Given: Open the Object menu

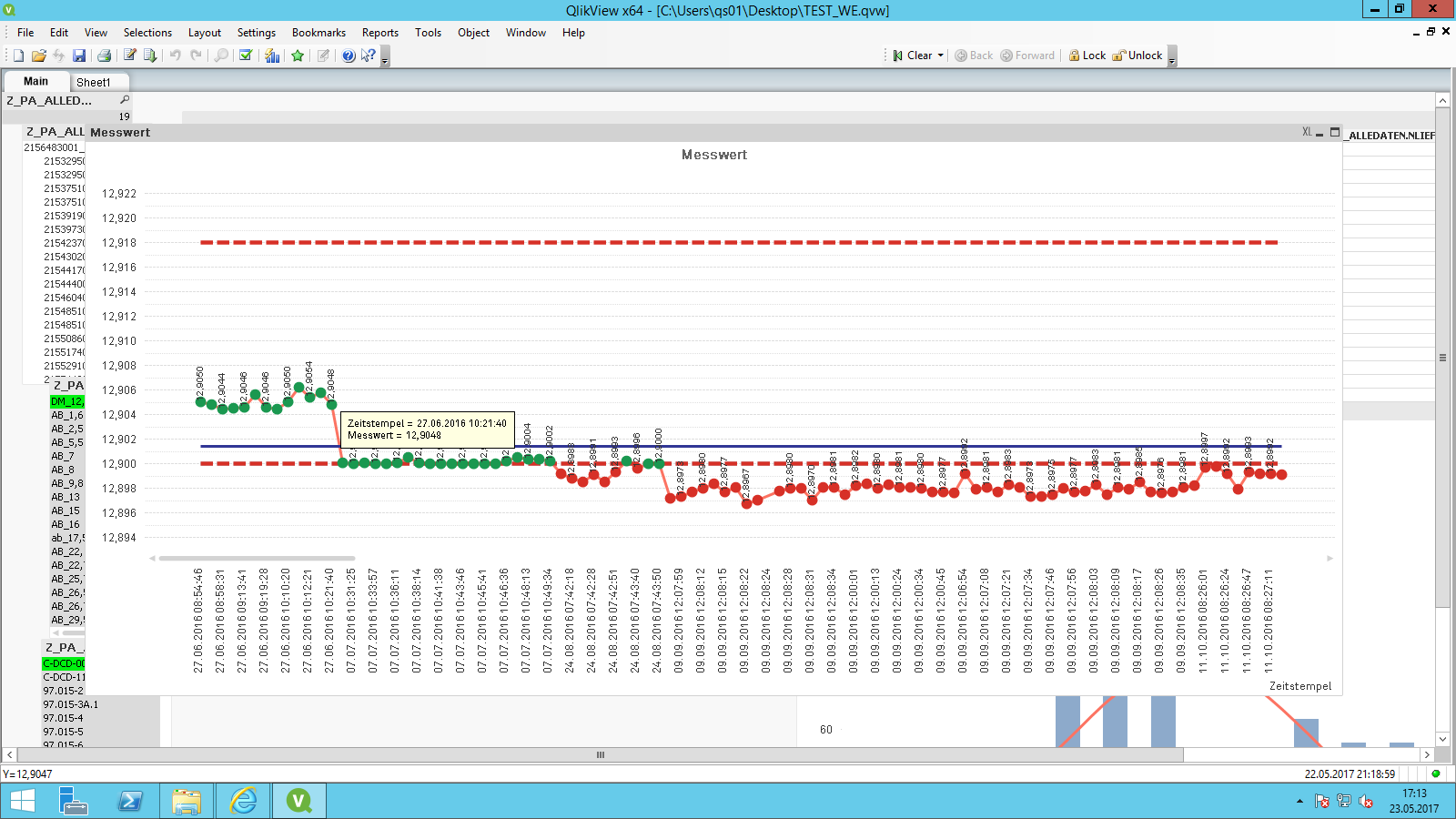Looking at the screenshot, I should click(x=473, y=33).
